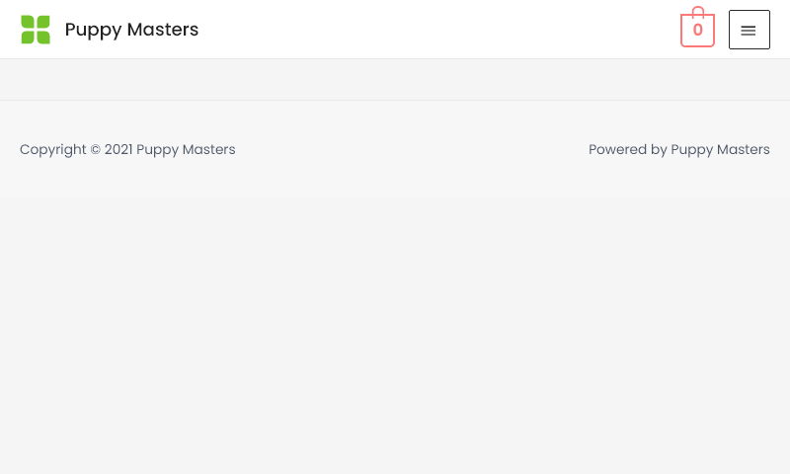Click the "Powered by Puppy Masters" text
The image size is (790, 474).
[678, 150]
